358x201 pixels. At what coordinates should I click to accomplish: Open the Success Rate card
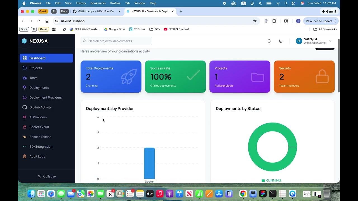[175, 76]
